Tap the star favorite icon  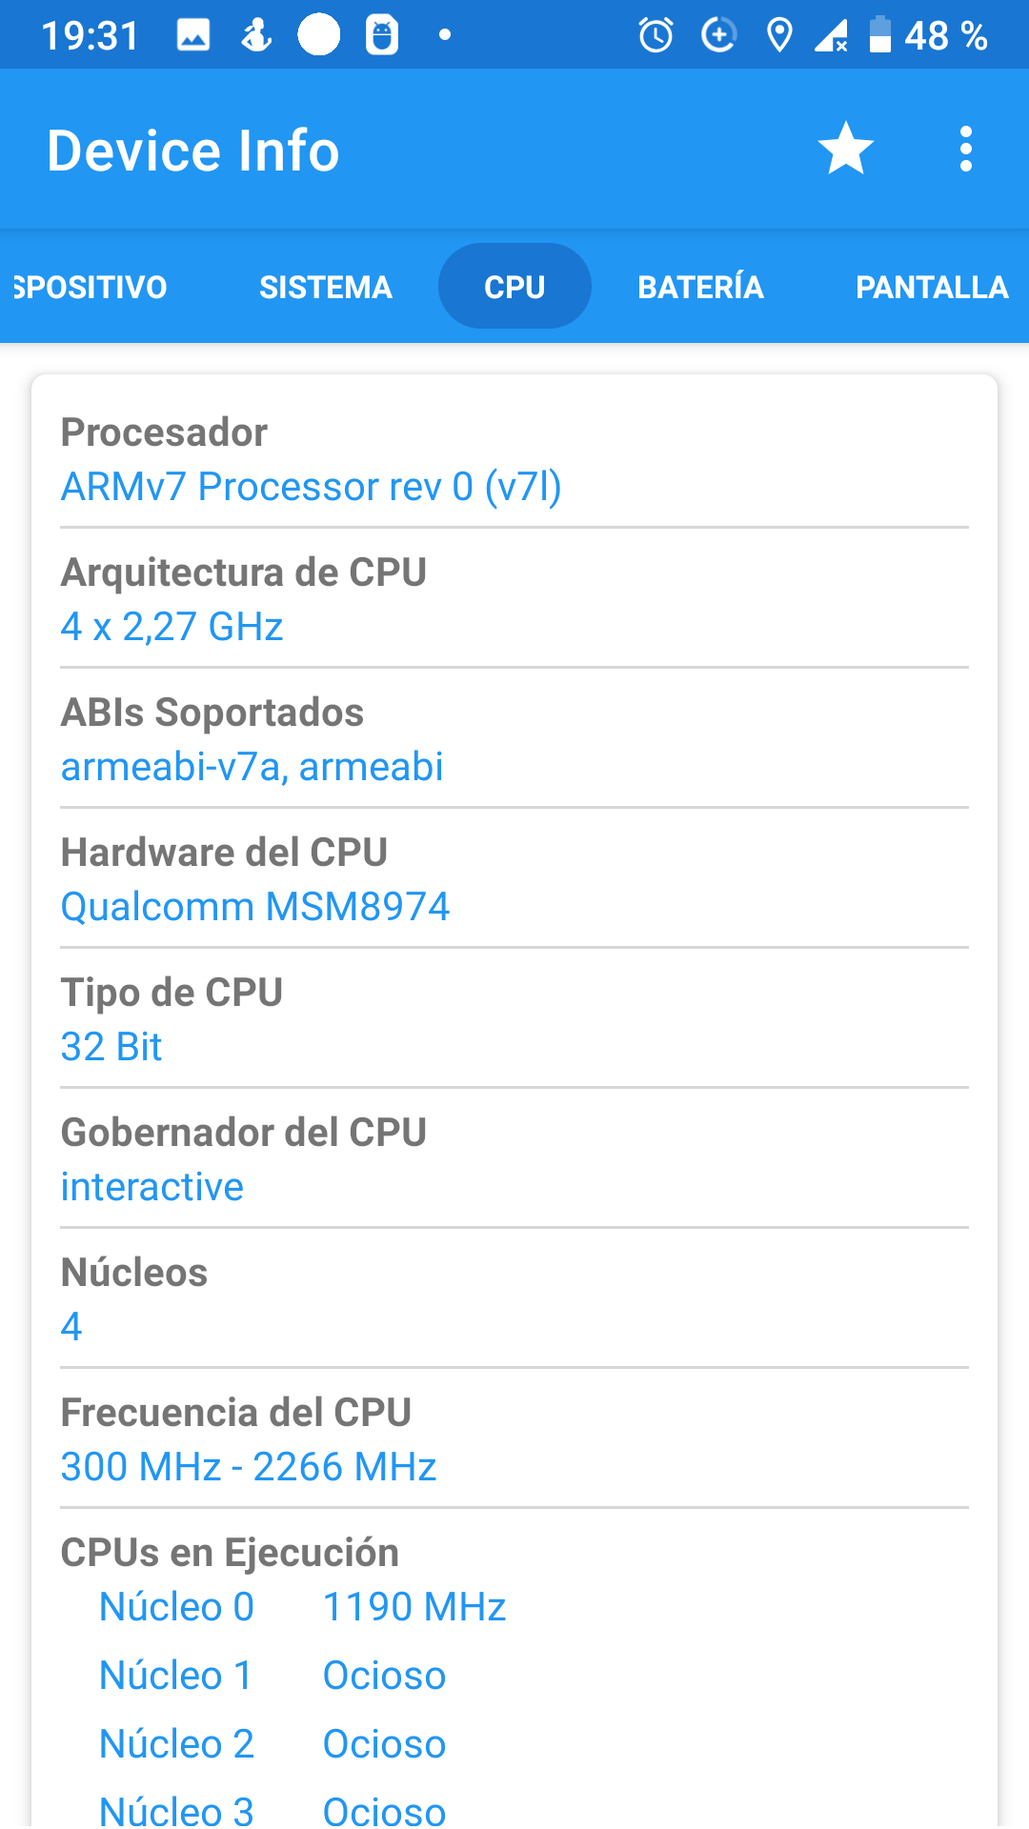pos(845,150)
